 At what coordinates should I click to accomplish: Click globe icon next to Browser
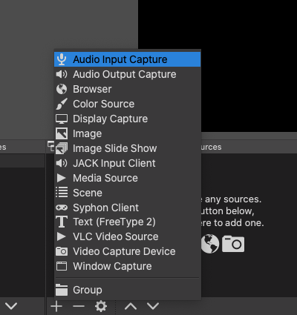(62, 89)
